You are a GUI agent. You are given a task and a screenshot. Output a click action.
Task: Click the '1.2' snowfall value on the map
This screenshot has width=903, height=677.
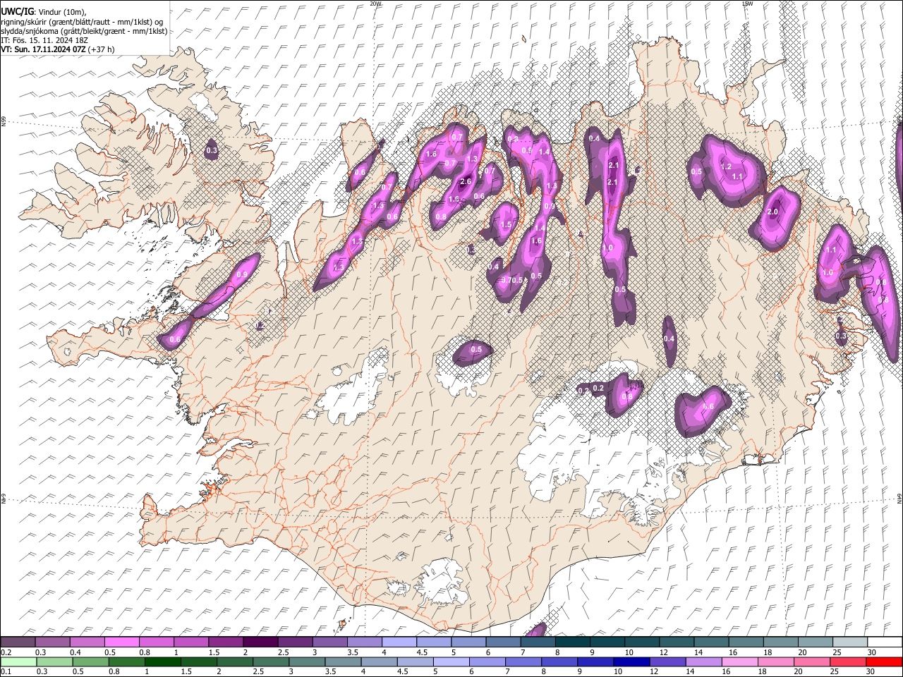tap(727, 167)
